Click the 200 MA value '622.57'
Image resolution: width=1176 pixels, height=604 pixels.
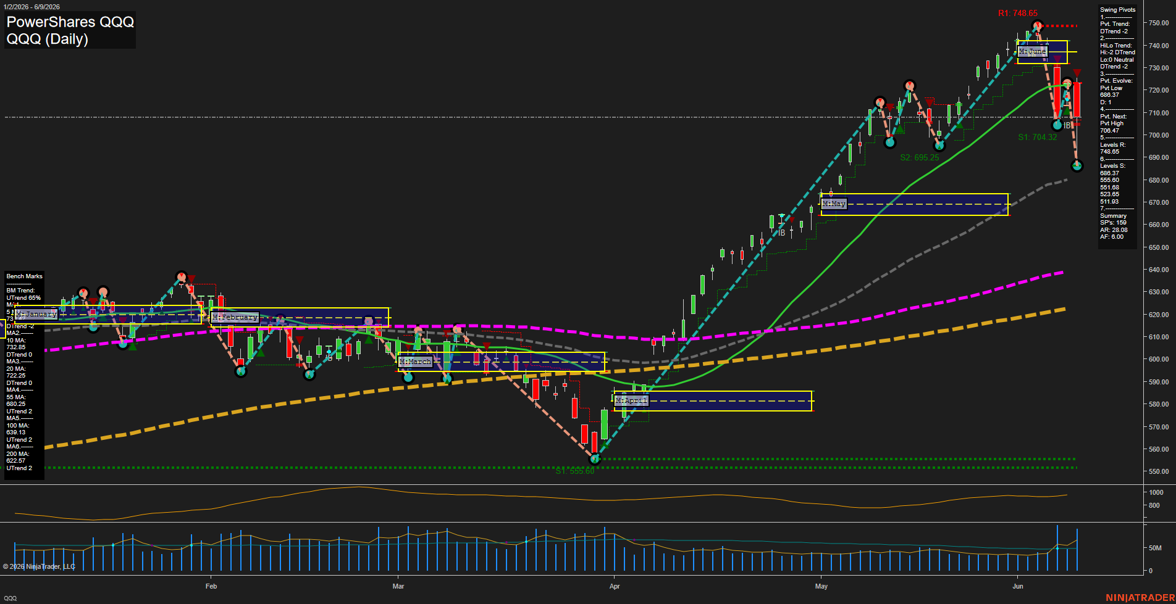coord(16,461)
